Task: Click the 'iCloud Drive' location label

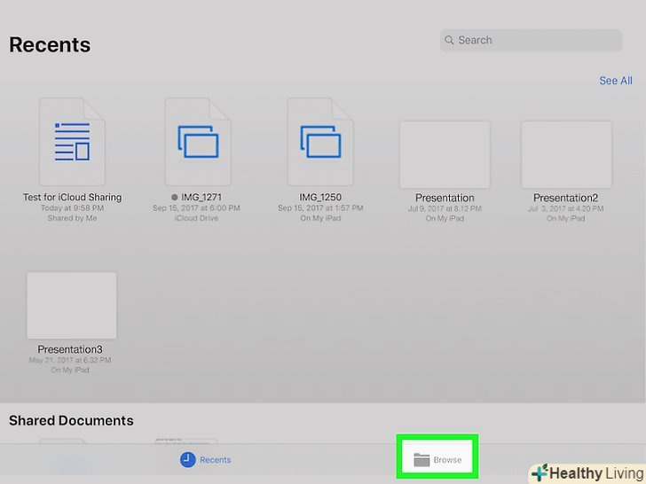Action: point(196,218)
